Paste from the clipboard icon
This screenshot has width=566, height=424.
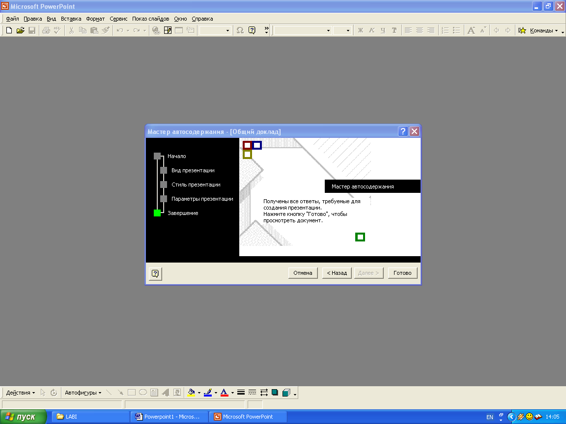pyautogui.click(x=94, y=30)
